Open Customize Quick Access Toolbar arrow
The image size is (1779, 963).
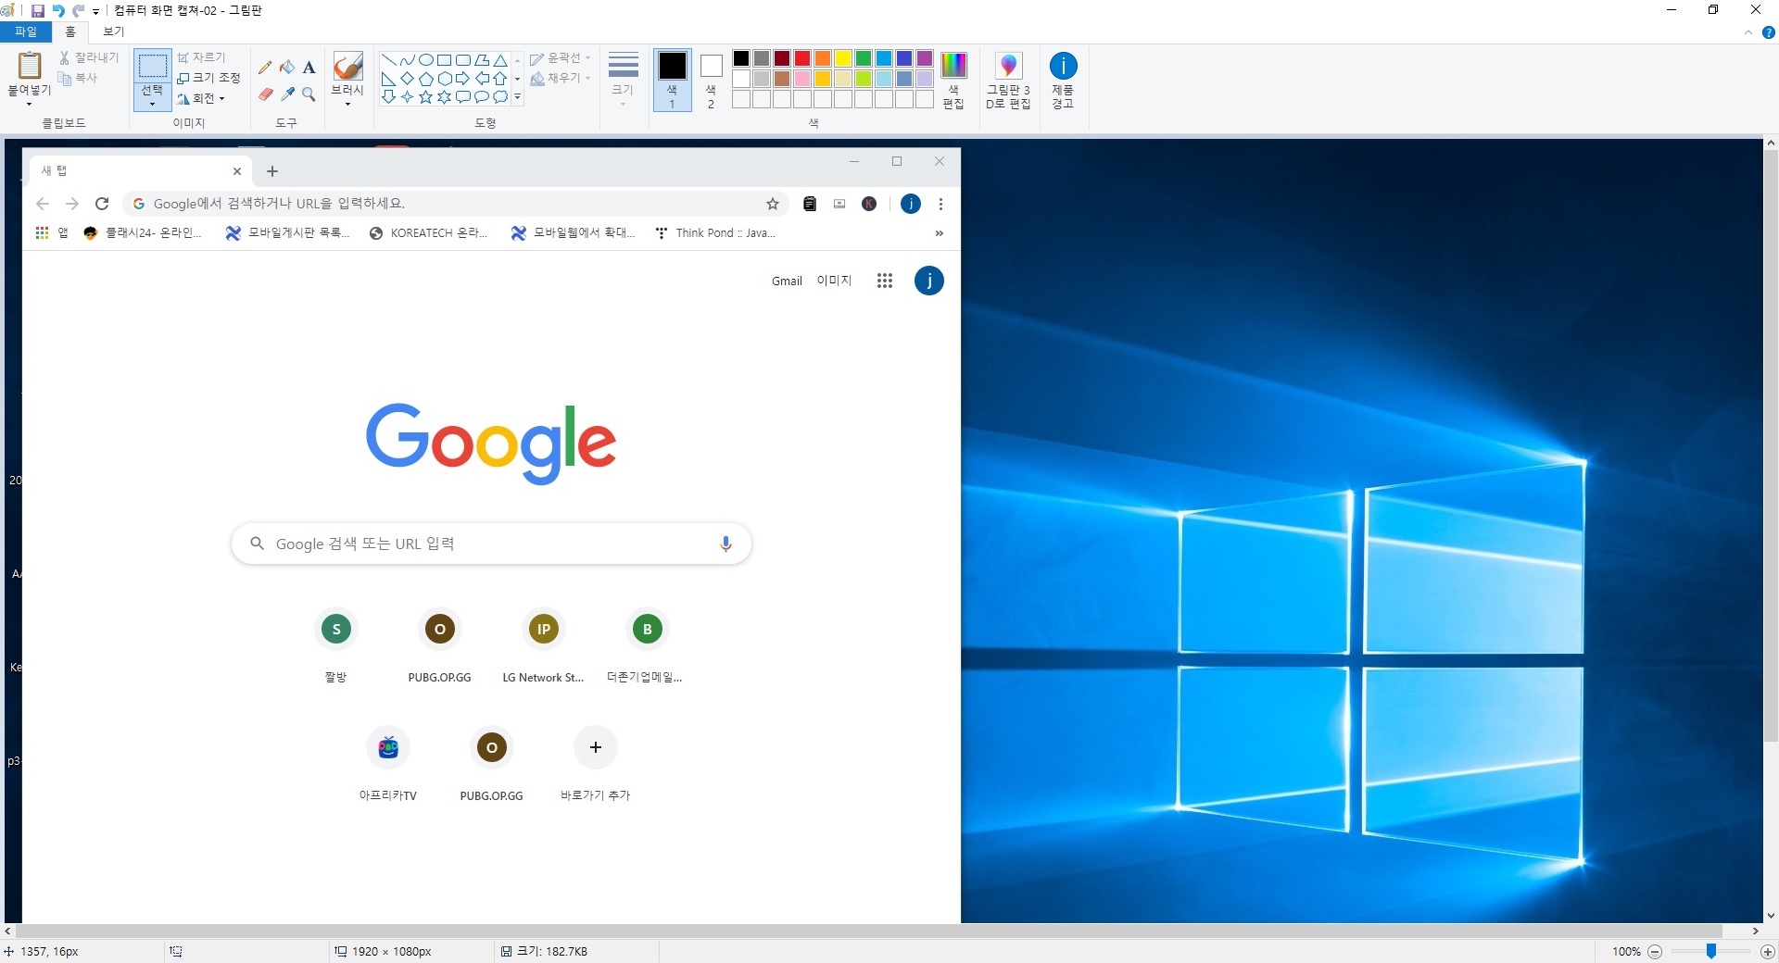tap(95, 11)
